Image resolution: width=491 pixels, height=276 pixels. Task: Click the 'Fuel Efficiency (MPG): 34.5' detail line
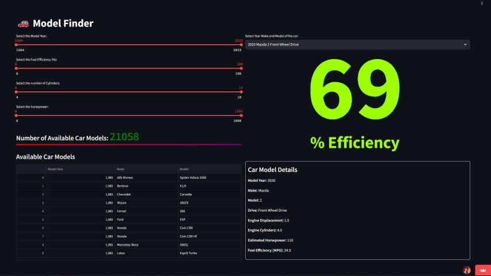pos(269,250)
